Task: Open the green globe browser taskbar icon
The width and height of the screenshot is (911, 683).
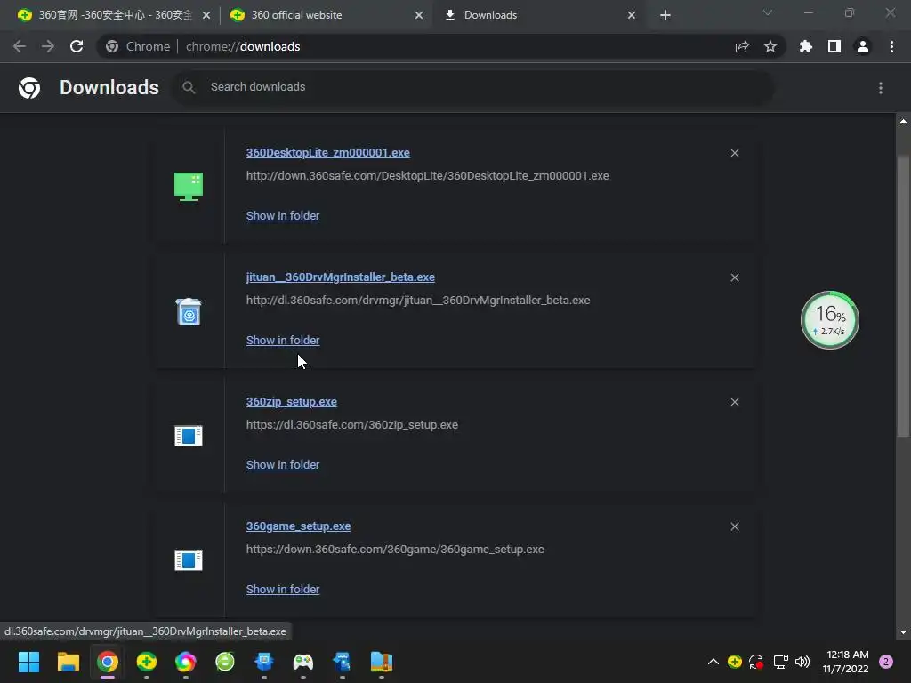Action: (x=225, y=662)
